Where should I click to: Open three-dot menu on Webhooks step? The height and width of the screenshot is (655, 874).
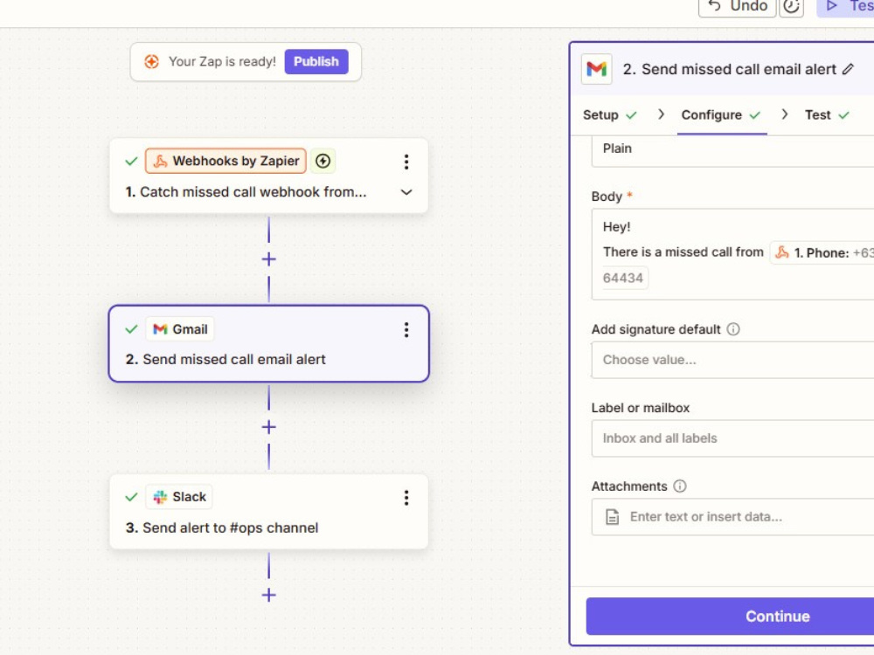point(406,162)
